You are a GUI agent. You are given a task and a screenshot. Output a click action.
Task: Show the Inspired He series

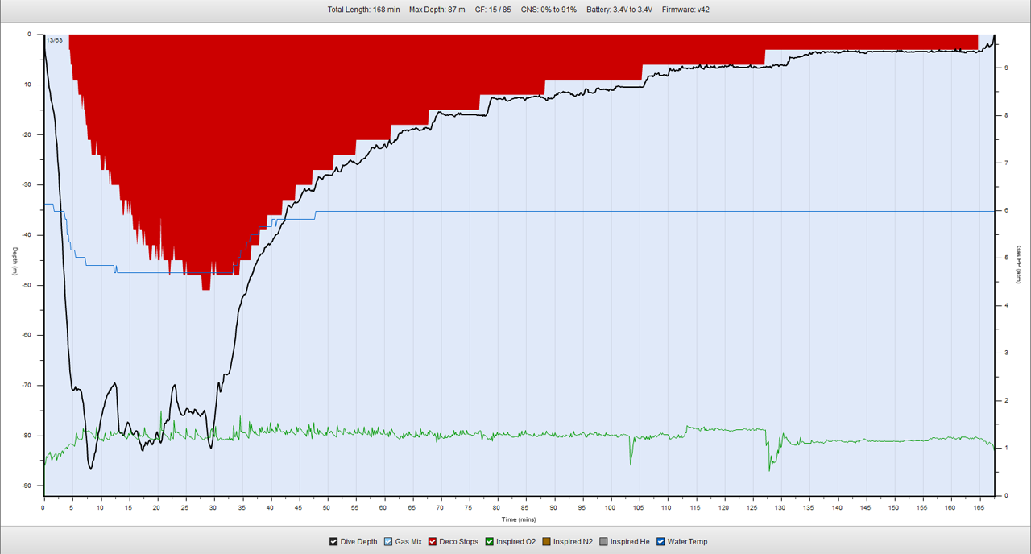pyautogui.click(x=604, y=542)
